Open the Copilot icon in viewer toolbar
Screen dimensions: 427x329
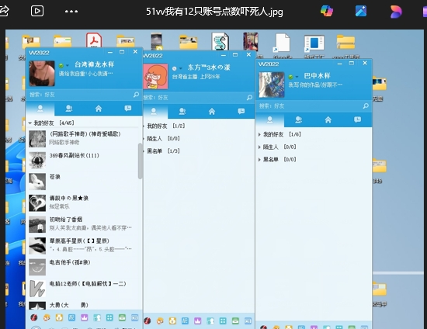coord(327,11)
